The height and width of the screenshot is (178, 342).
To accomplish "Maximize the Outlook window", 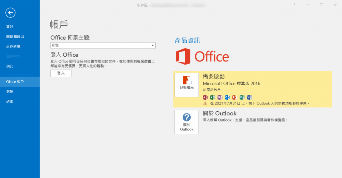I will (322, 5).
